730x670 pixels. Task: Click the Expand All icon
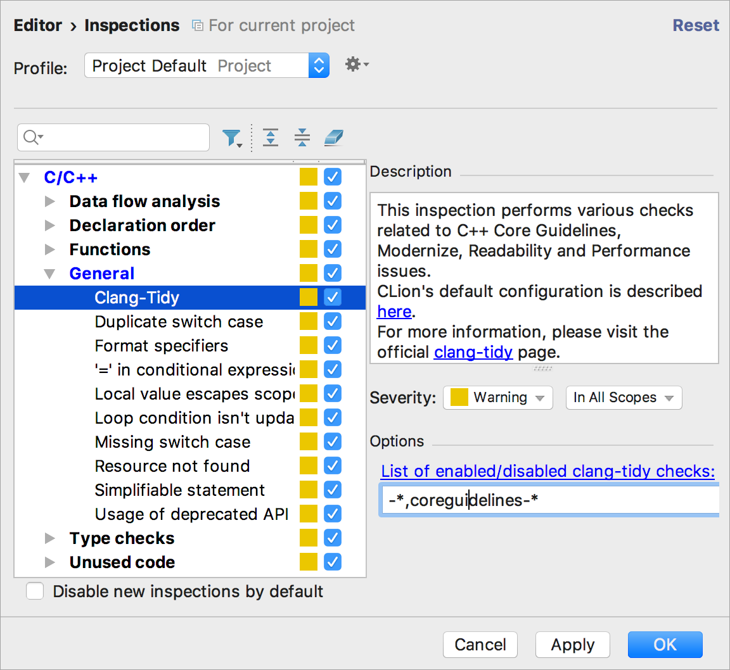pos(271,137)
